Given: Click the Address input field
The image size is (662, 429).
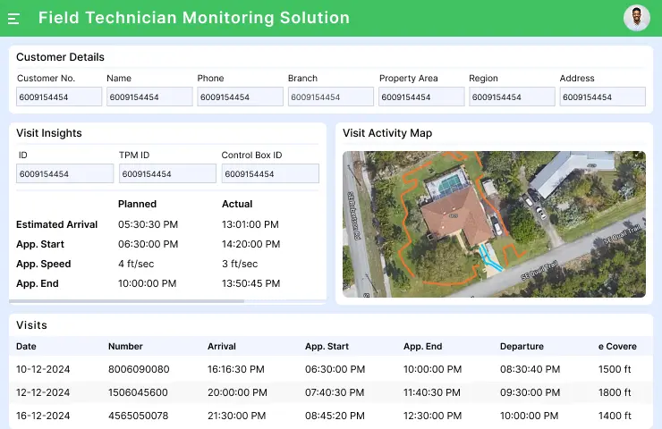Looking at the screenshot, I should [602, 97].
